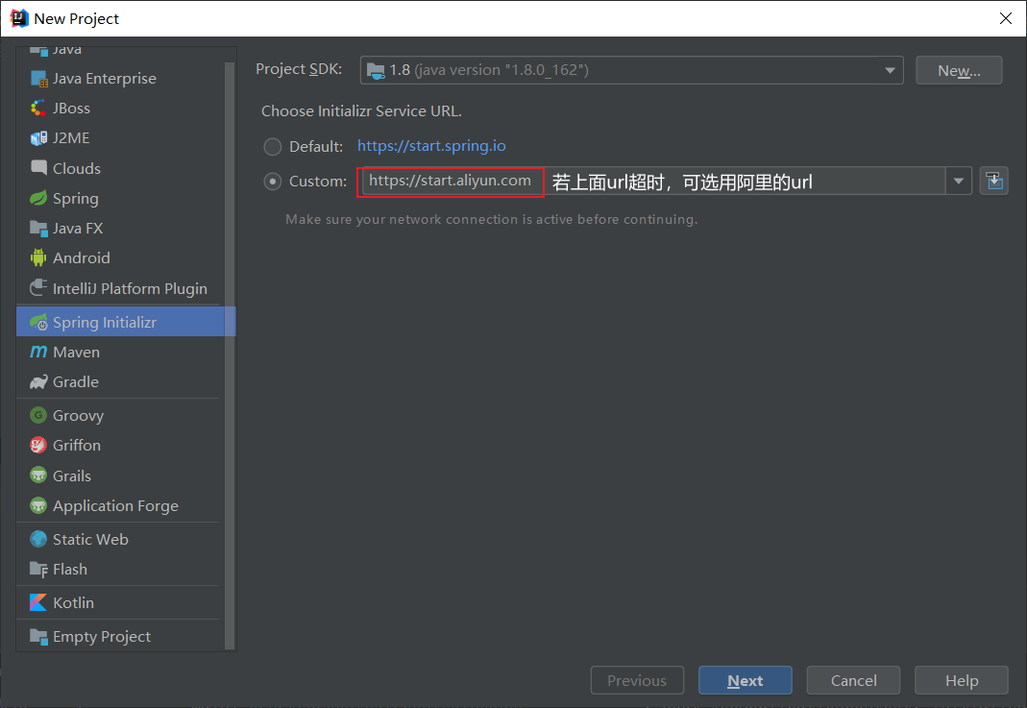
Task: Select the Default URL radio button
Action: [x=273, y=147]
